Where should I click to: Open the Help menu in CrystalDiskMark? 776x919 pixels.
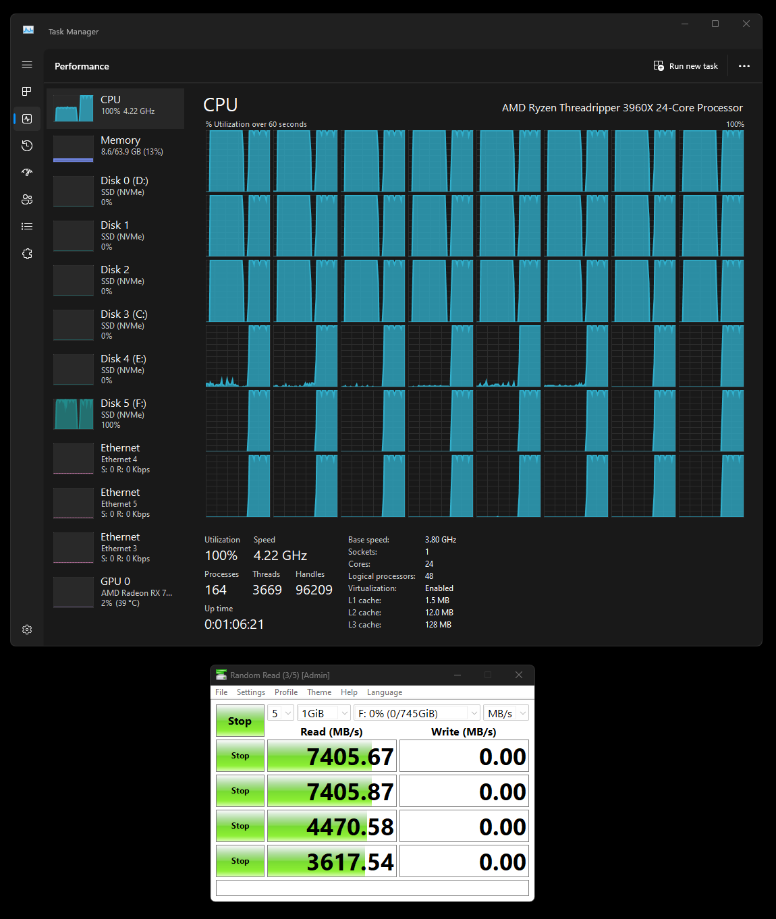tap(349, 692)
